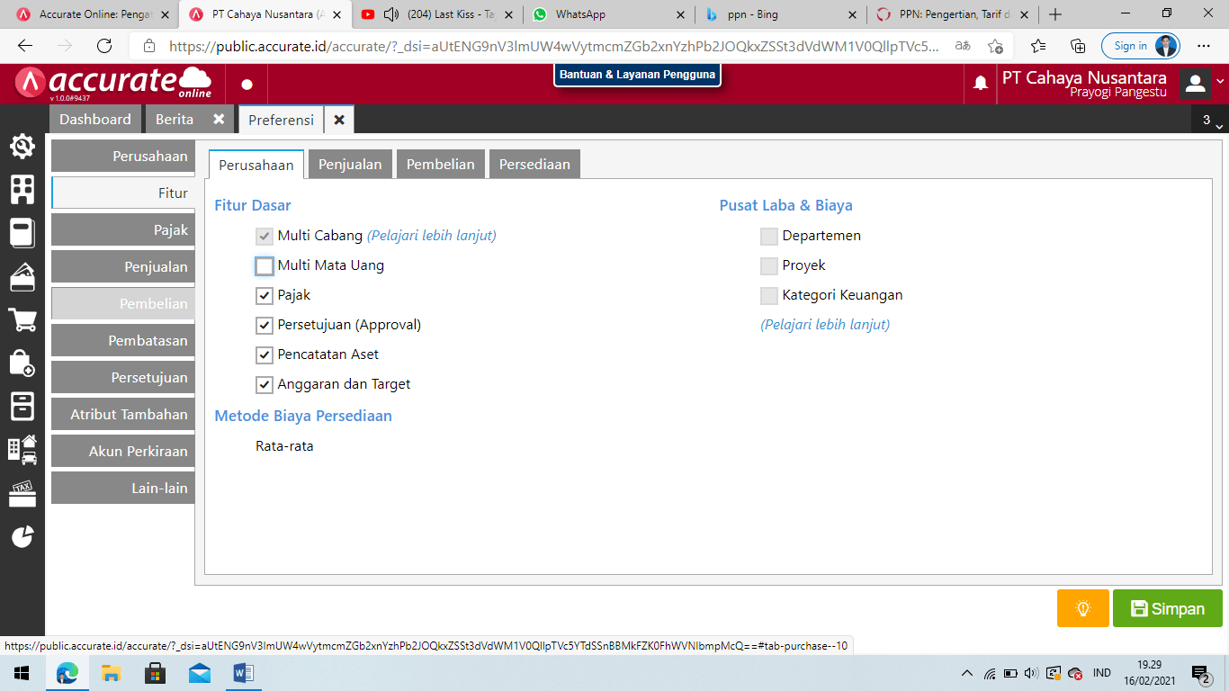Open Pembatasan in preferences side menu
The width and height of the screenshot is (1229, 691).
pyautogui.click(x=122, y=340)
